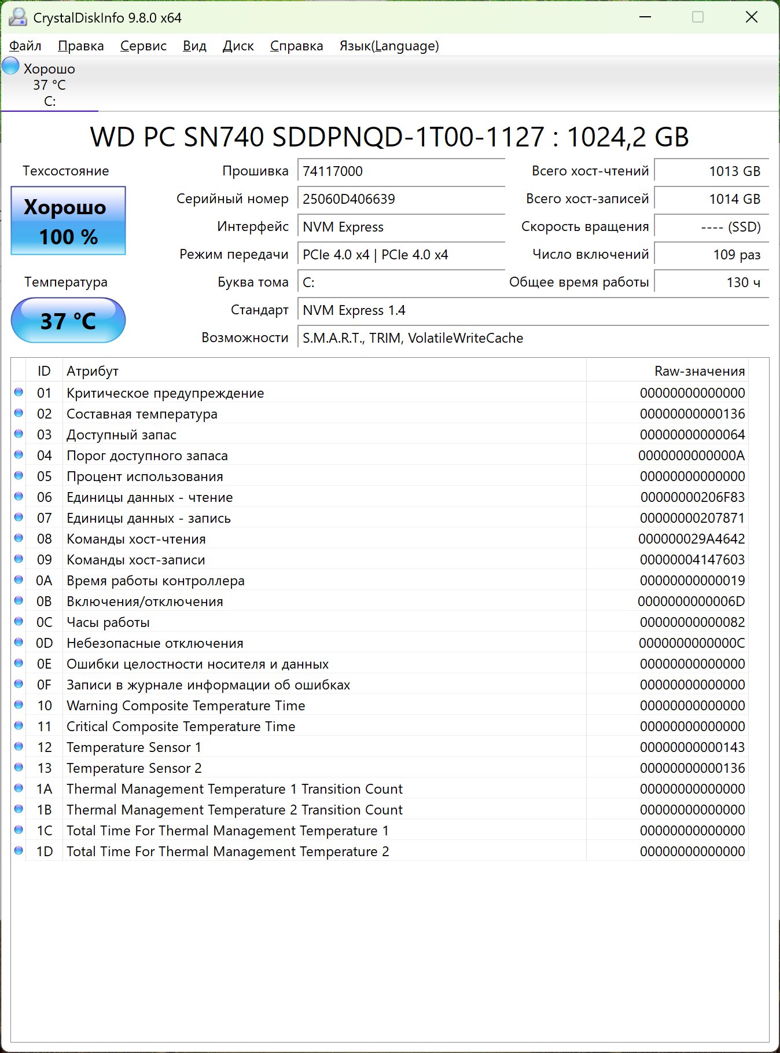Click the Общее время работы value 130 ч
780x1053 pixels.
711,282
